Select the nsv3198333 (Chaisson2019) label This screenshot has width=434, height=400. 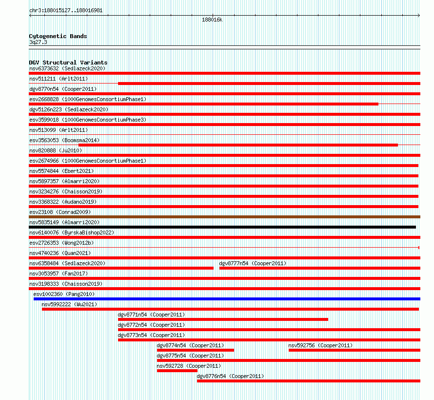(66, 284)
